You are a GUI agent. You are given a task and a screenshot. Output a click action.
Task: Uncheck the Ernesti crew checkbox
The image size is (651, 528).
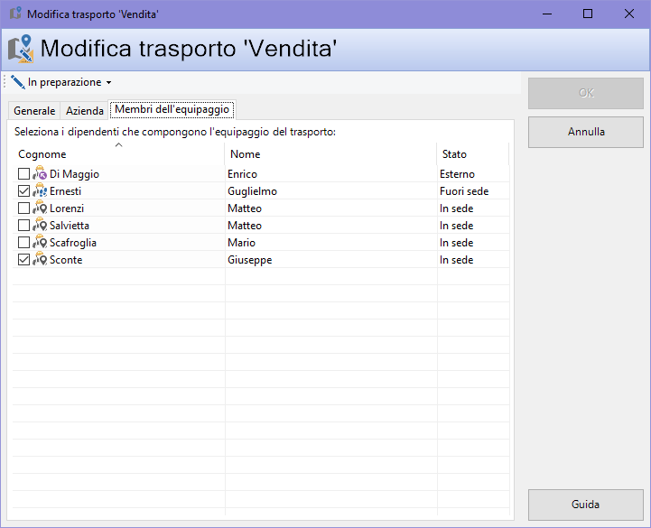23,190
